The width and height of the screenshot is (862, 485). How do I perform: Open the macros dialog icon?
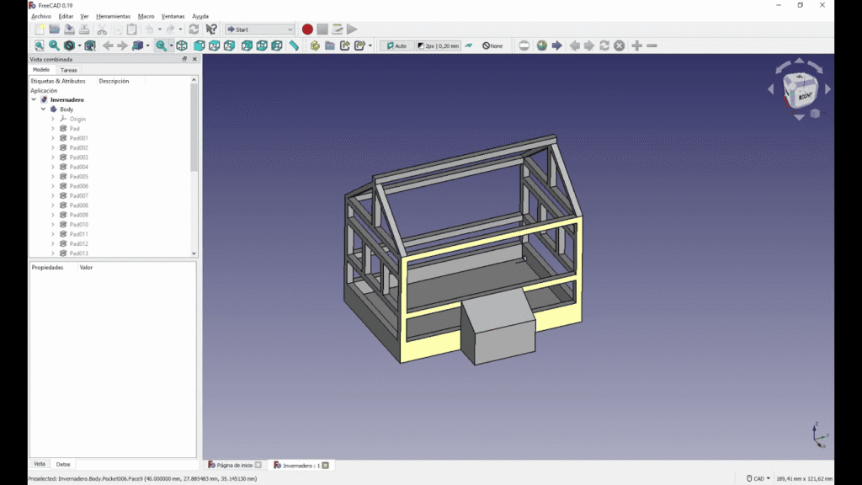337,29
